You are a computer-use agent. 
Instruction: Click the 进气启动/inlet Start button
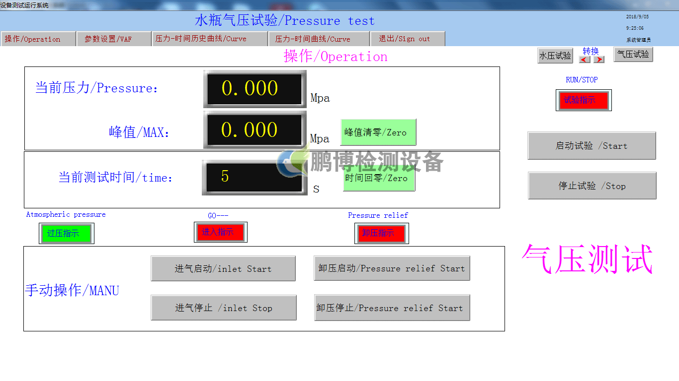[223, 269]
